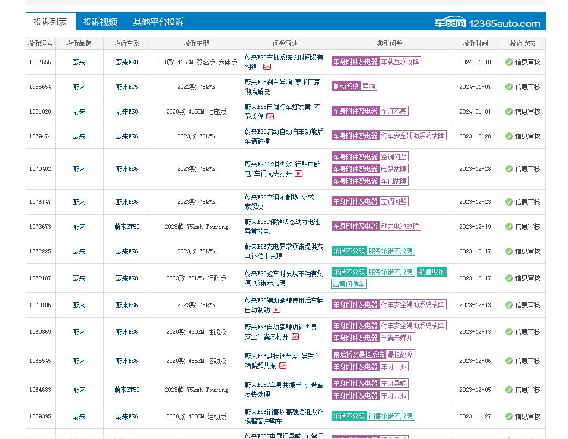Select the 销售欺诈 tag

(x=431, y=272)
